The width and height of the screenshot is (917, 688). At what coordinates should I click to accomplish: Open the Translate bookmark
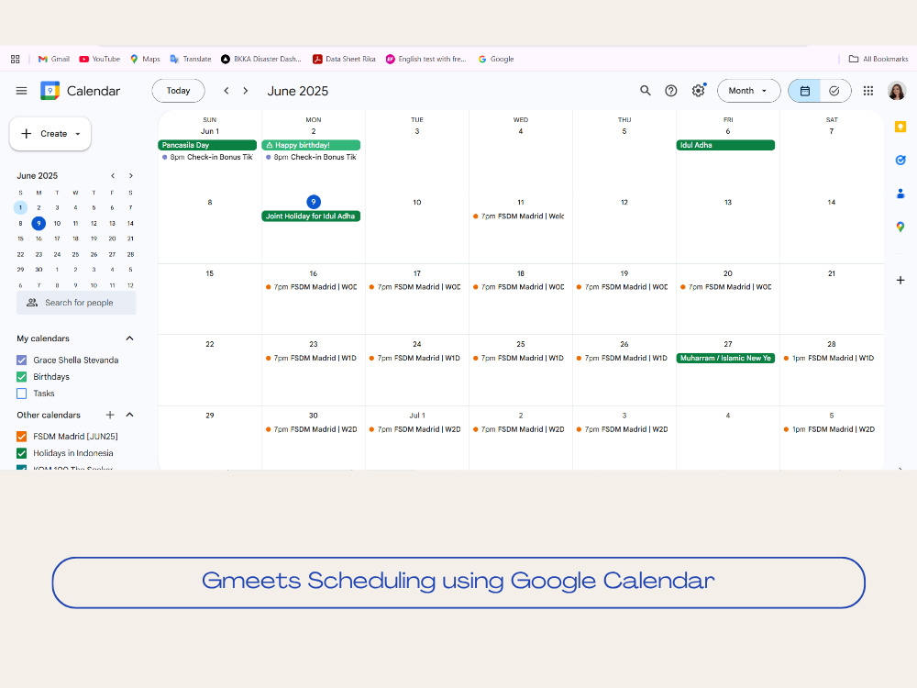[x=191, y=59]
